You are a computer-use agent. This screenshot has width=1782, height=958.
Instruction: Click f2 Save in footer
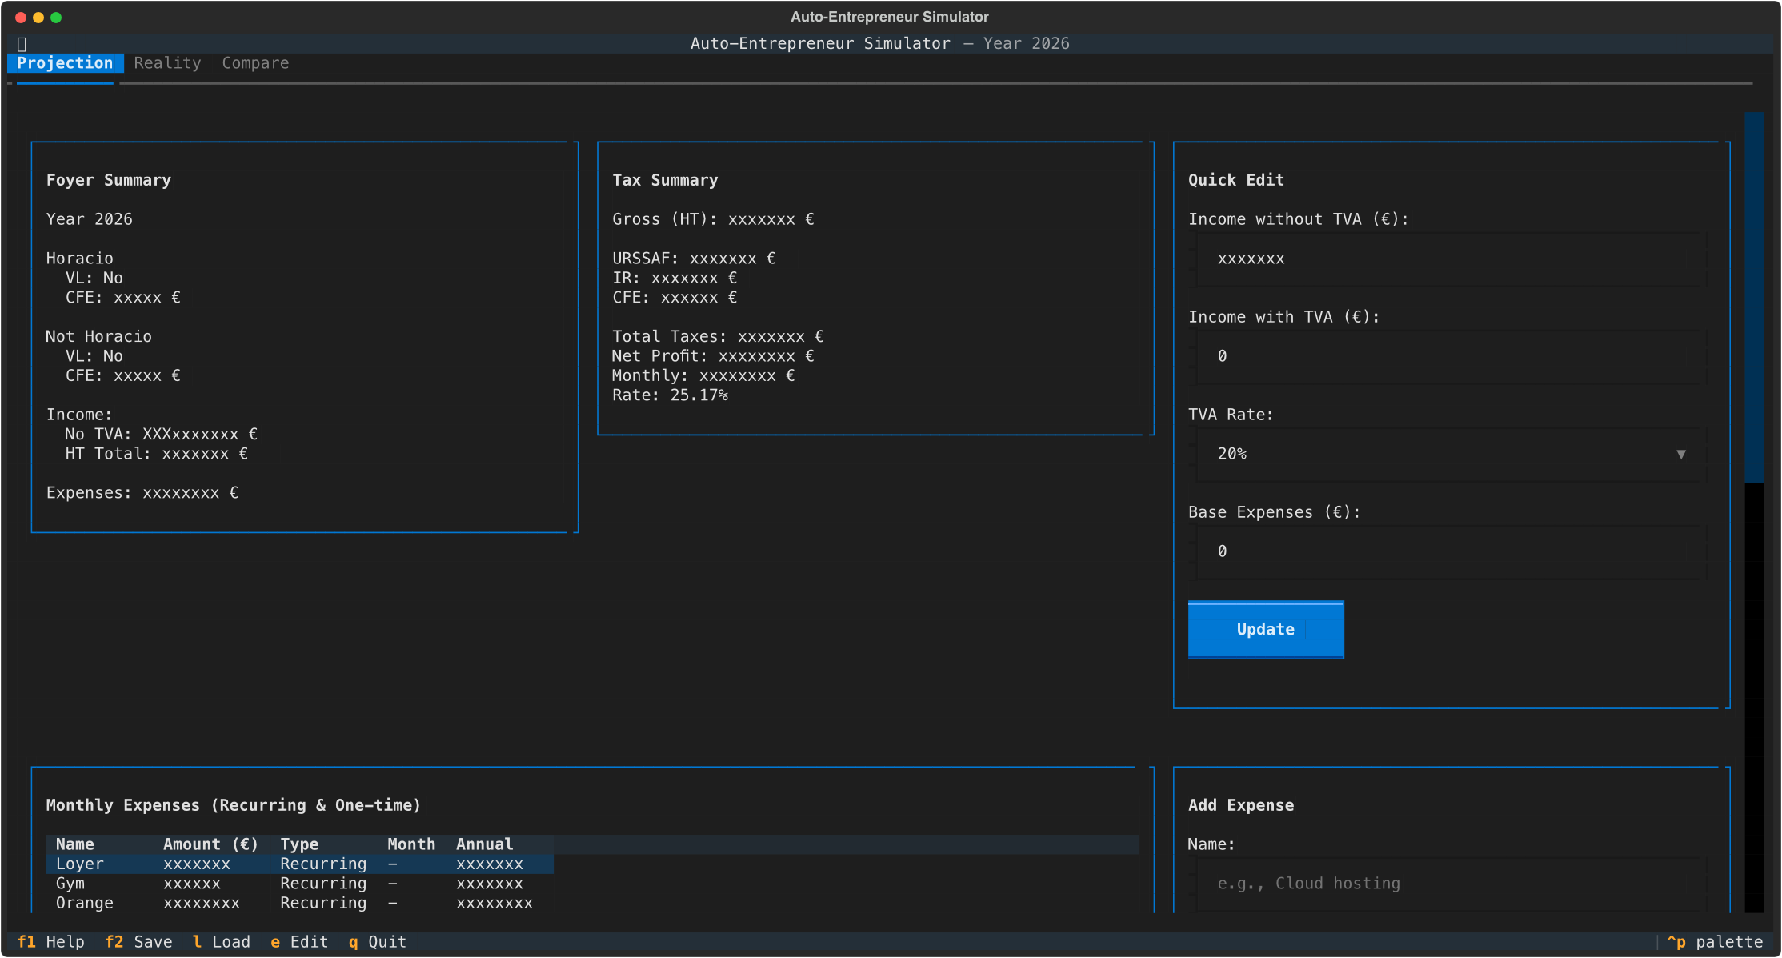(139, 942)
